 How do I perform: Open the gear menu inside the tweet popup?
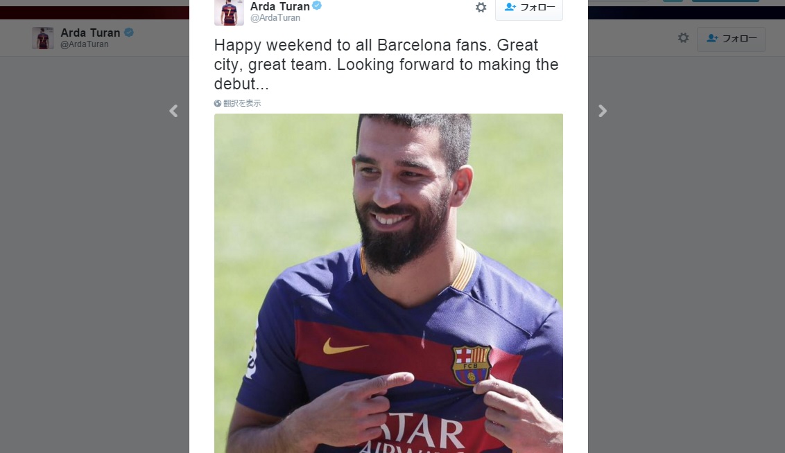click(481, 8)
